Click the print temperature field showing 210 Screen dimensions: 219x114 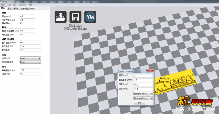point(30,46)
